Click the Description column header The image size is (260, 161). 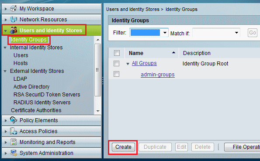(x=197, y=53)
